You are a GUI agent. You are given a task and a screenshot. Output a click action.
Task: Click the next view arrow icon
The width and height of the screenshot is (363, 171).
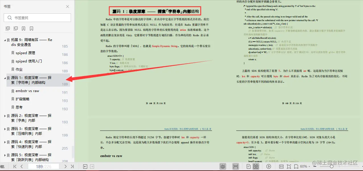[92, 166]
